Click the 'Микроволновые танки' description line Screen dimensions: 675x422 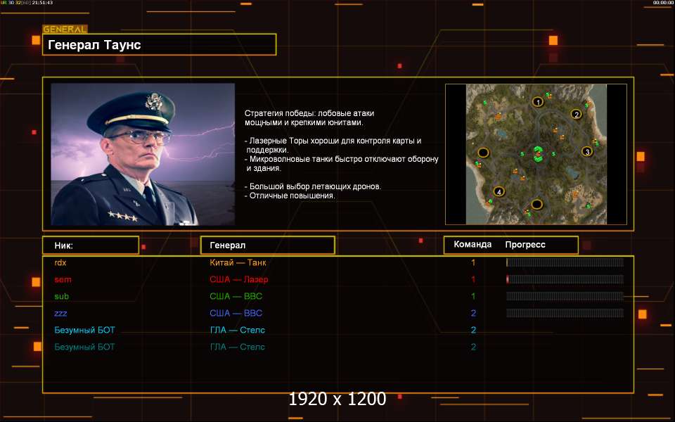[342, 159]
